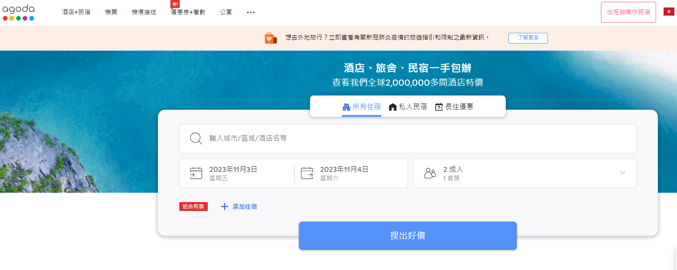Viewport: 677px width, 270px height.
Task: Open 機票 in the top navigation
Action: [x=111, y=12]
